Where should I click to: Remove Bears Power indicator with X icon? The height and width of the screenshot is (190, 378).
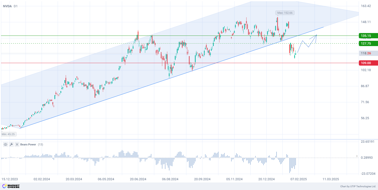click(x=17, y=144)
